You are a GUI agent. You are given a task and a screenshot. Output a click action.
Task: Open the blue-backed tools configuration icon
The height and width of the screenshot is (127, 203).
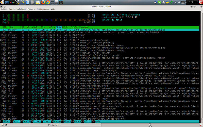23,2
